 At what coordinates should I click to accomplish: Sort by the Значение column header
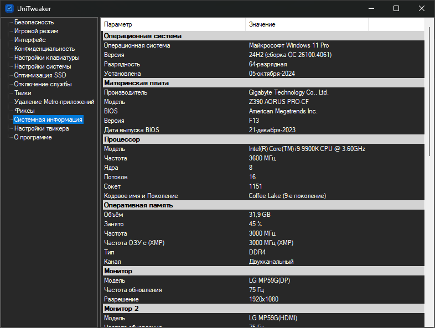307,24
